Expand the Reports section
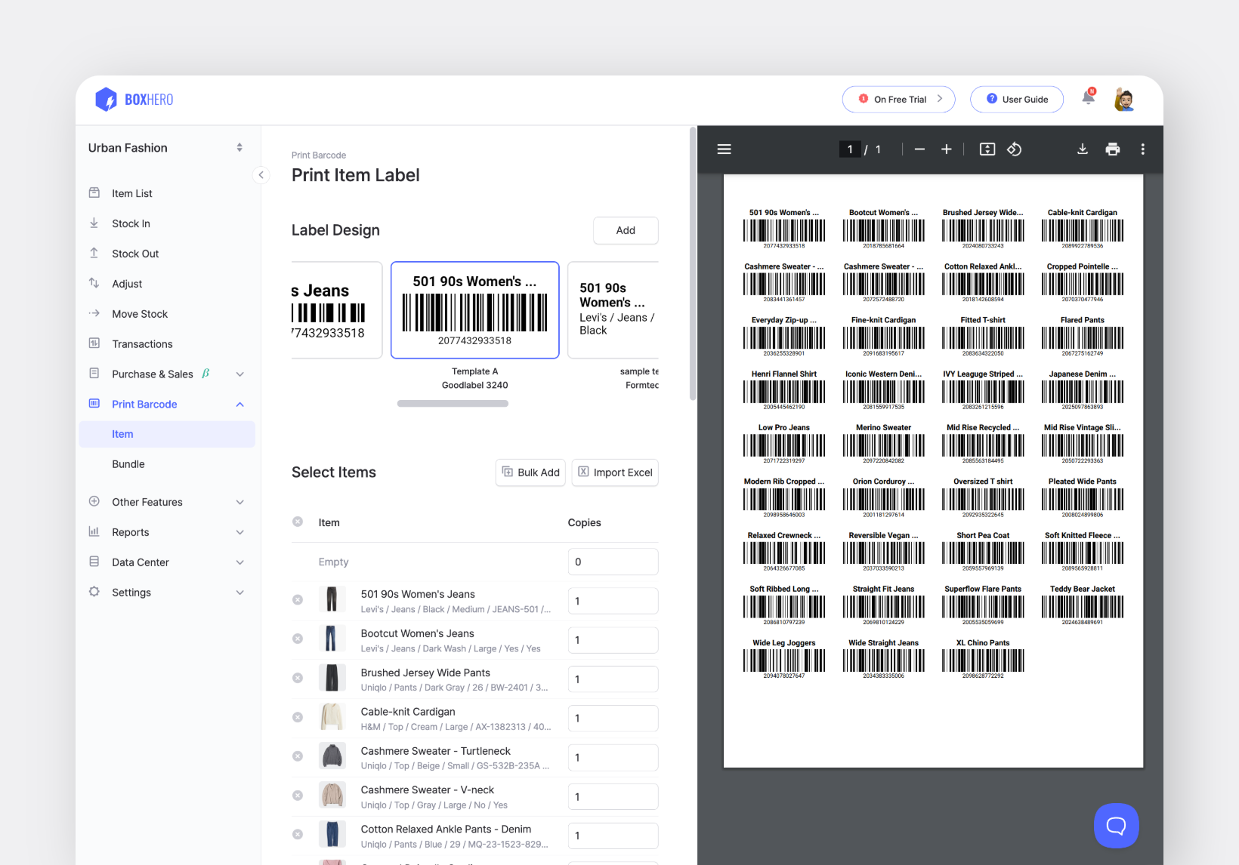 click(x=240, y=531)
